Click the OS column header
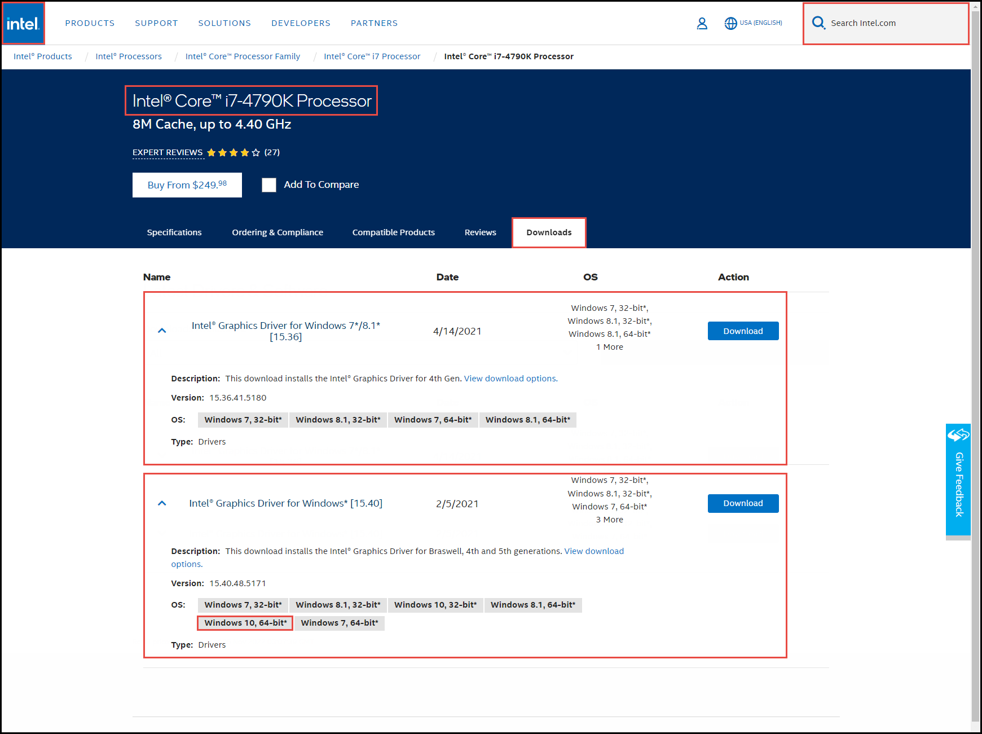 (591, 277)
